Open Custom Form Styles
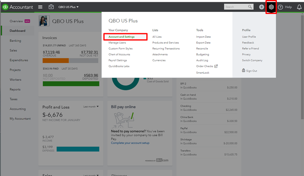The height and width of the screenshot is (176, 304). [121, 48]
